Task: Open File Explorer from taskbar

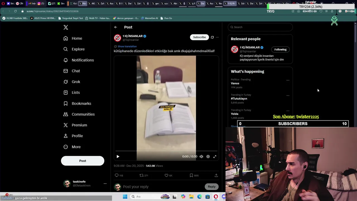Action: pyautogui.click(x=191, y=197)
